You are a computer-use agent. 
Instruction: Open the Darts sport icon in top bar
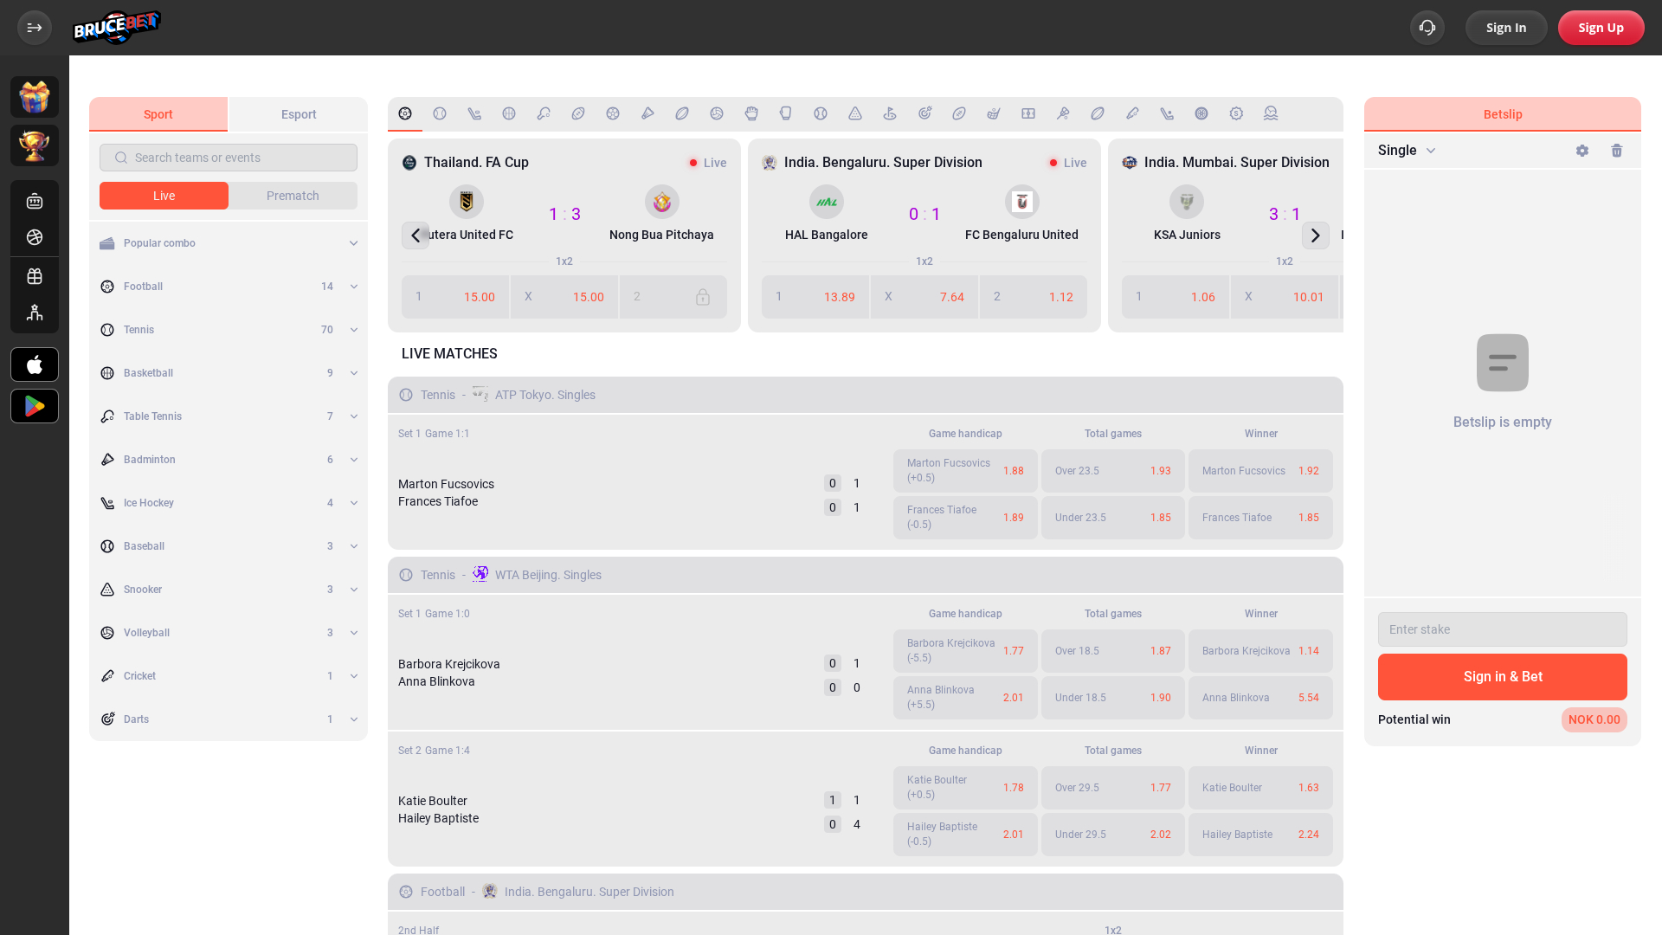coord(924,113)
